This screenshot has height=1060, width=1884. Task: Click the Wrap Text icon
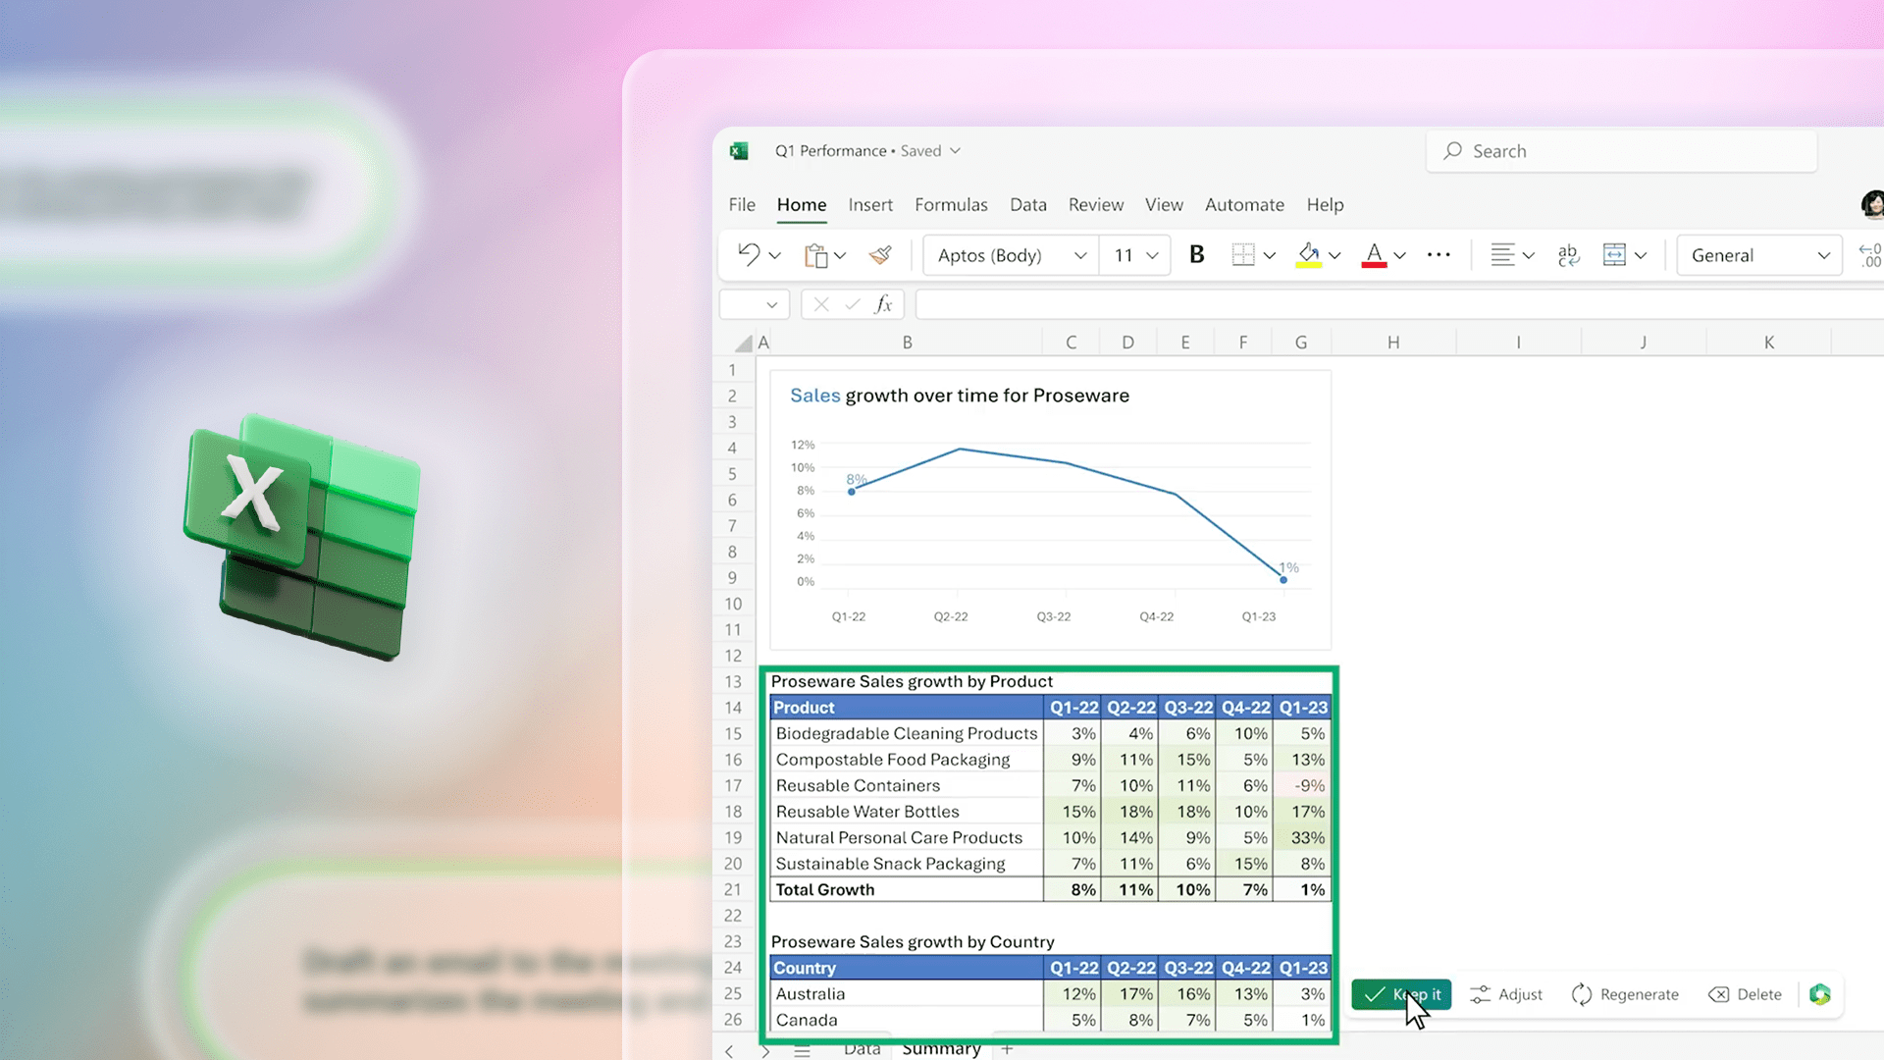tap(1568, 255)
